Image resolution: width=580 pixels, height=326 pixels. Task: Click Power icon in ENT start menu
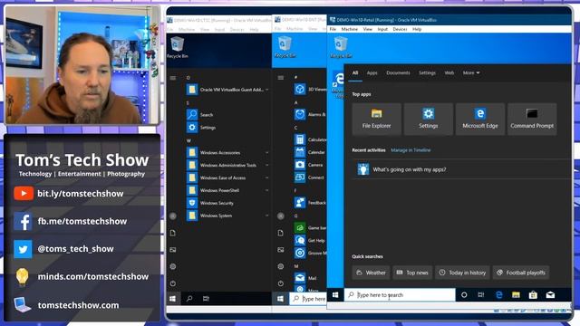pyautogui.click(x=281, y=283)
